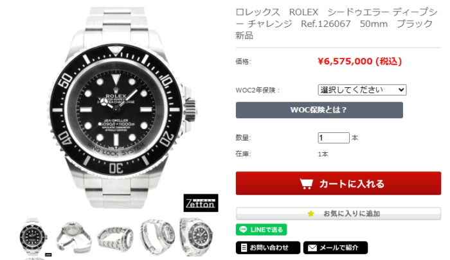This screenshot has height=260, width=450.
Task: Open お問い合わせ contact button
Action: [x=268, y=248]
